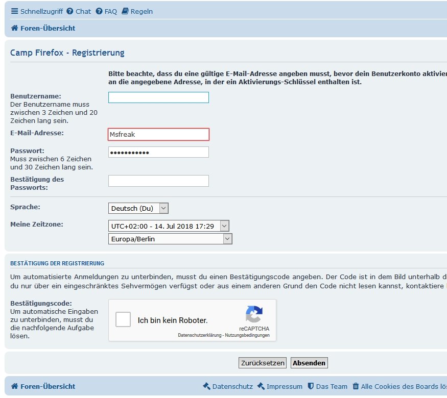Click the 'Alle Cookies des Boards' link
This screenshot has height=398, width=447.
pos(404,386)
